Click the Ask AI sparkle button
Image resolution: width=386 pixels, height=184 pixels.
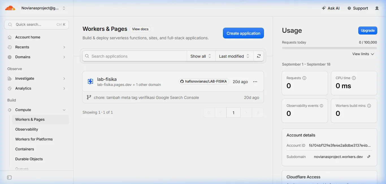331,8
